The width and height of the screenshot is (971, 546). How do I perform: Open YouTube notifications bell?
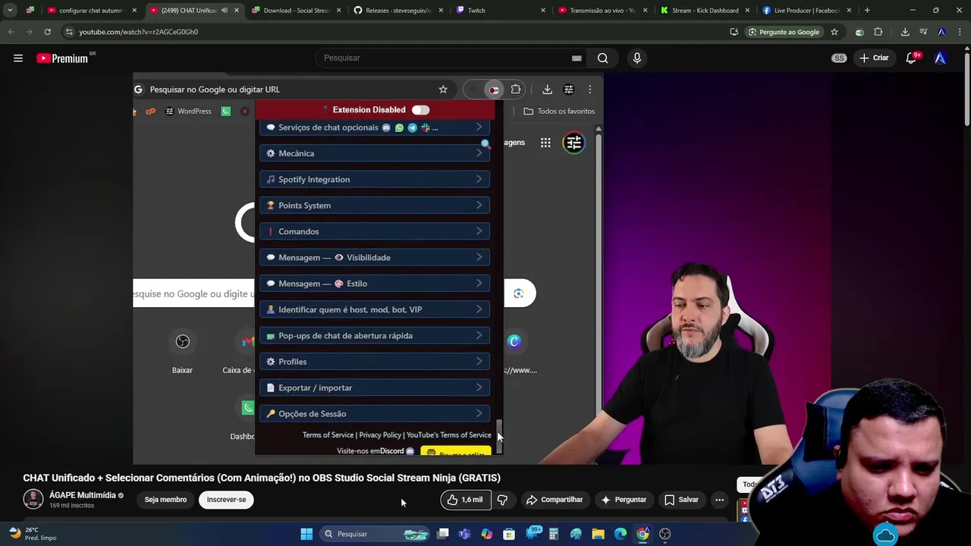click(912, 58)
